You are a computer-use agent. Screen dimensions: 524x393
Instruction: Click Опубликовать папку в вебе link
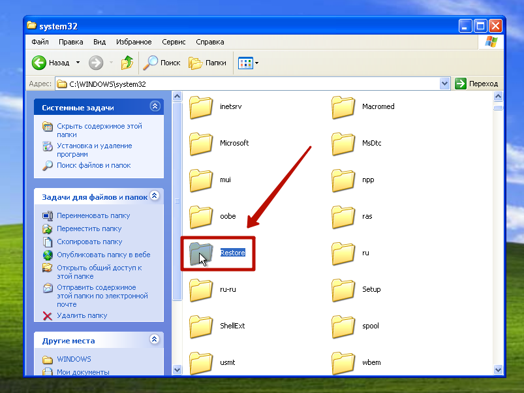pos(104,255)
